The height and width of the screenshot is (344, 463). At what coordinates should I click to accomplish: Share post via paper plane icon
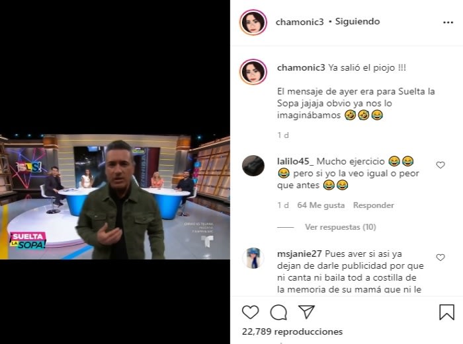[x=306, y=312]
